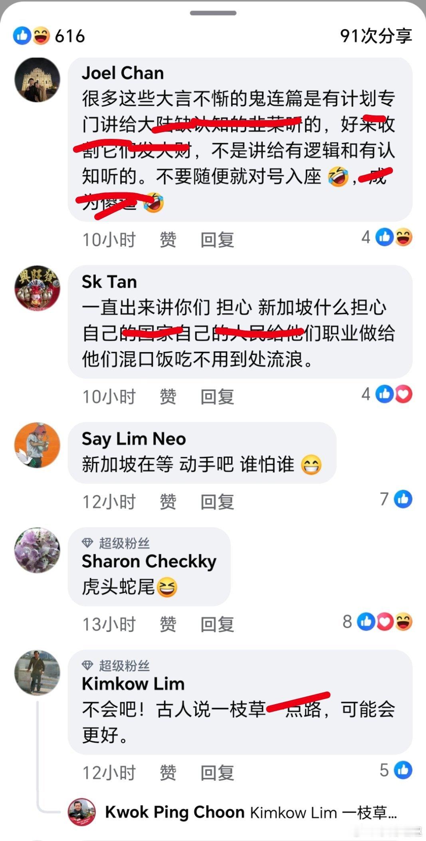Reply to Kimkow Lim with 回复
Viewport: 426px width, 841px height.
tap(217, 773)
